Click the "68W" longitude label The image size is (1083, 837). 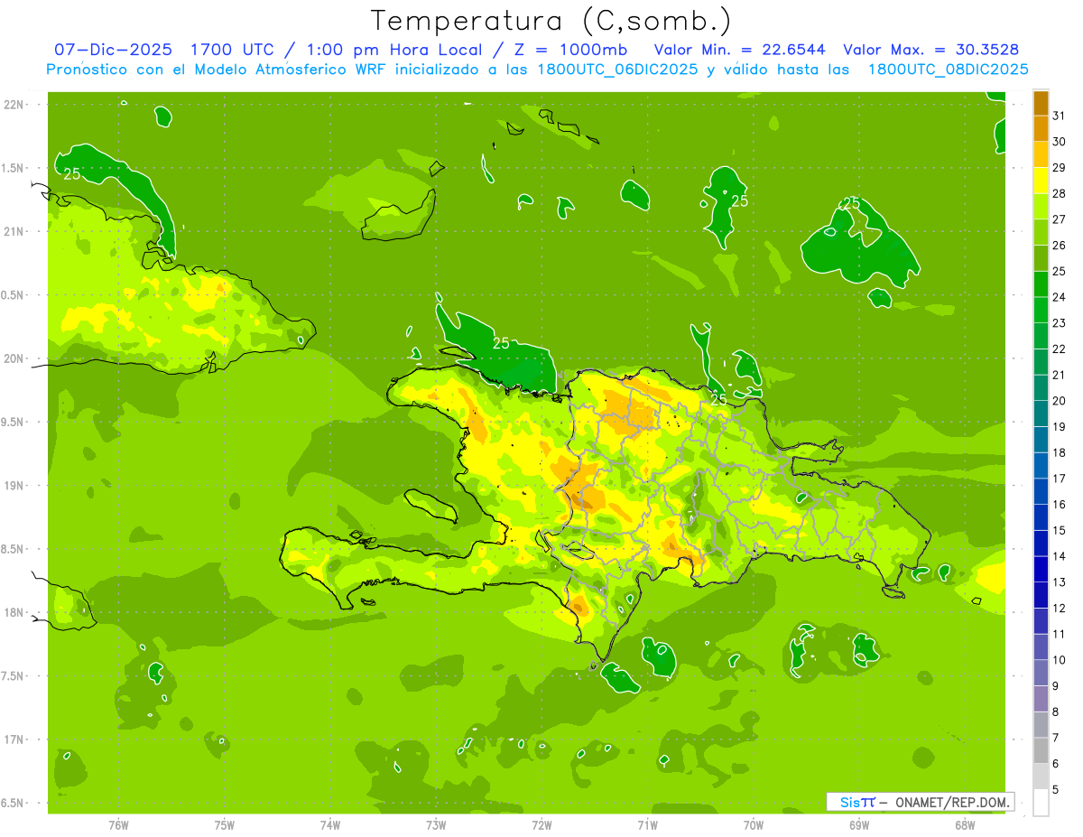(965, 825)
